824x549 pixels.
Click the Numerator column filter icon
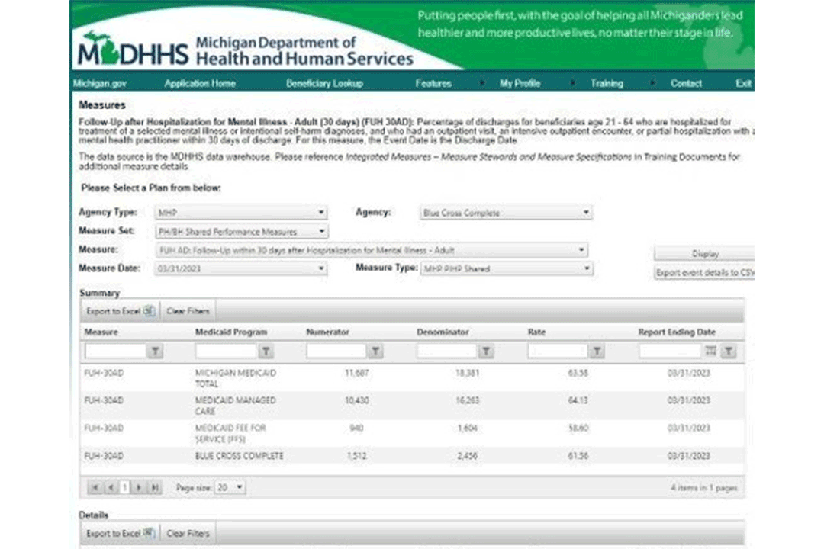tap(376, 352)
